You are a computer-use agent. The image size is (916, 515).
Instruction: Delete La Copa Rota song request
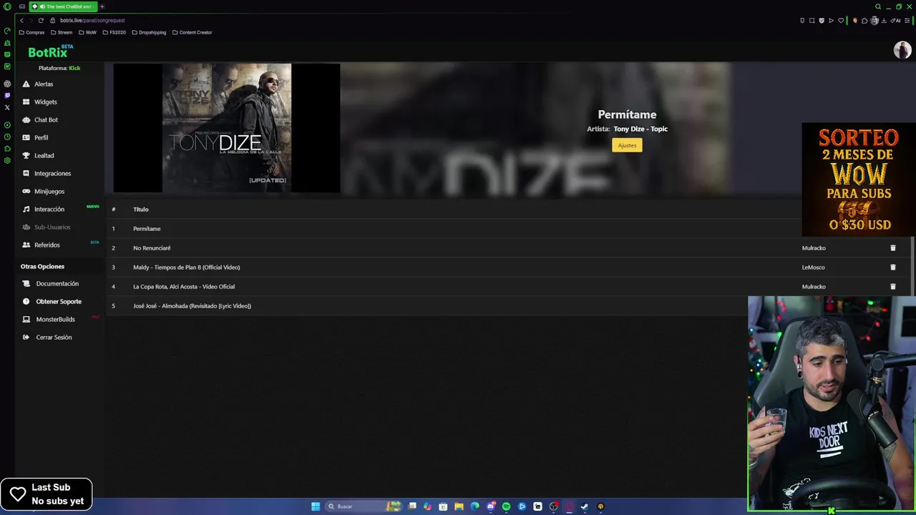892,287
